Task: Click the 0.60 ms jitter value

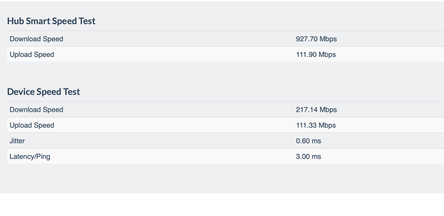Action: click(308, 141)
